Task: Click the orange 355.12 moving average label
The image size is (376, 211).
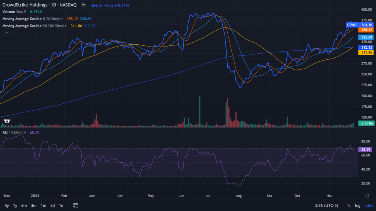Action: pos(366,30)
